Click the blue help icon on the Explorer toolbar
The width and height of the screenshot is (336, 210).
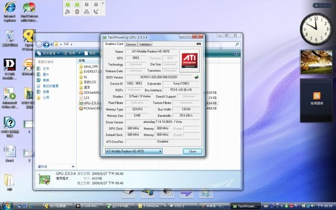[x=236, y=53]
